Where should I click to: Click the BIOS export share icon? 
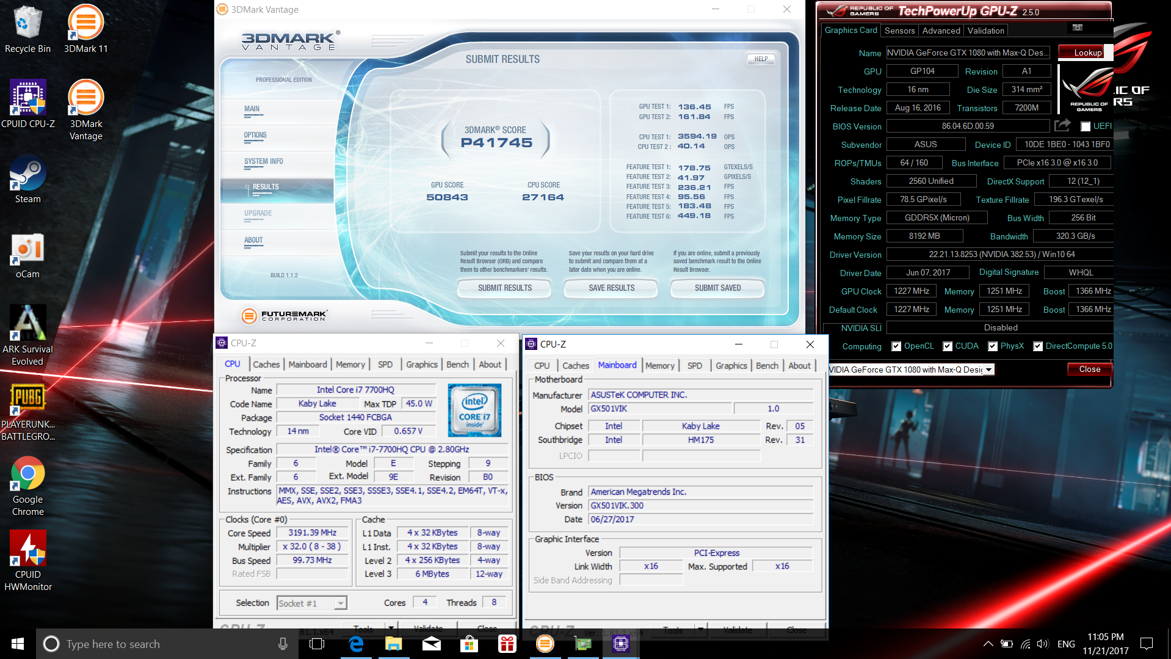1062,126
